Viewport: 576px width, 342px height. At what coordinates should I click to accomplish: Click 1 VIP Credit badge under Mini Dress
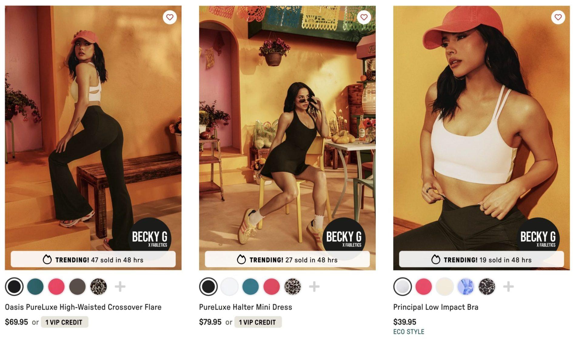click(258, 322)
